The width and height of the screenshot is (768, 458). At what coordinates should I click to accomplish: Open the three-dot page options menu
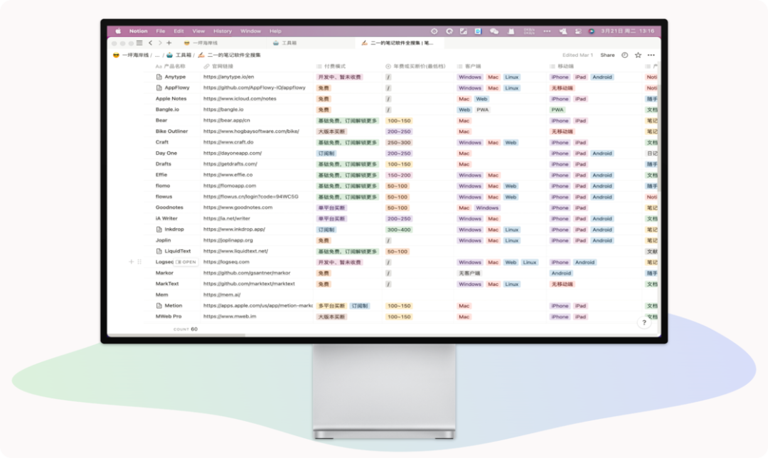651,55
